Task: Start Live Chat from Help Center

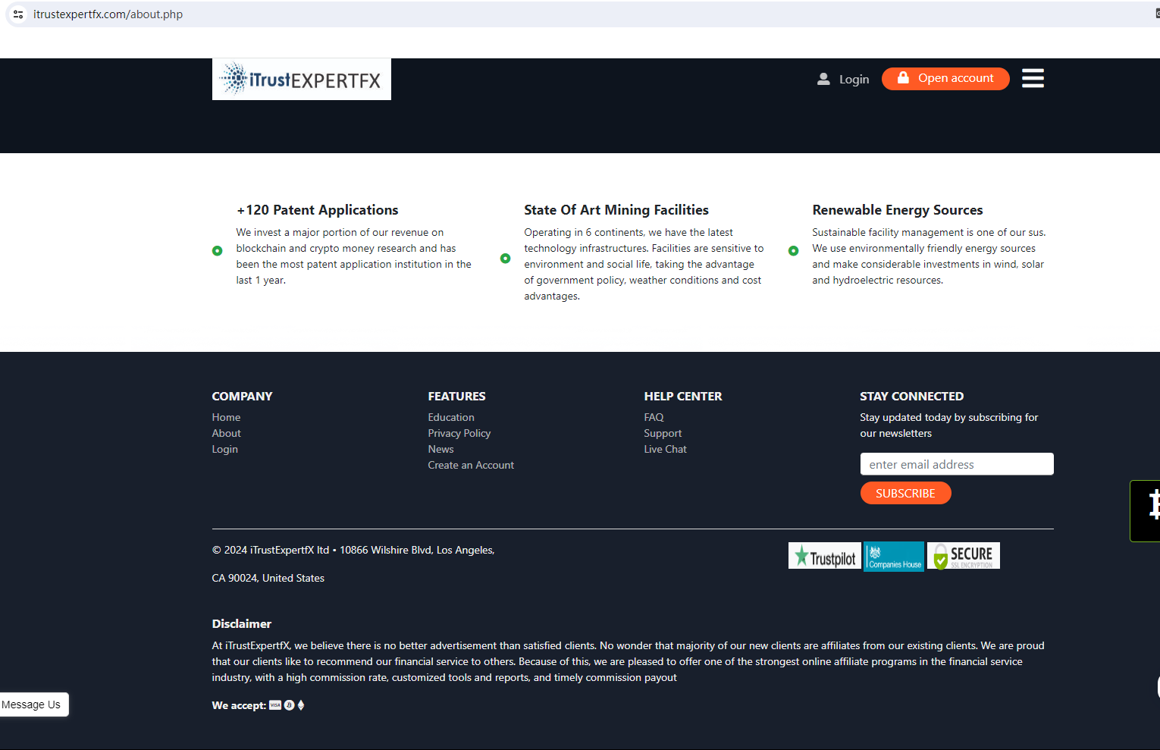Action: (x=665, y=449)
